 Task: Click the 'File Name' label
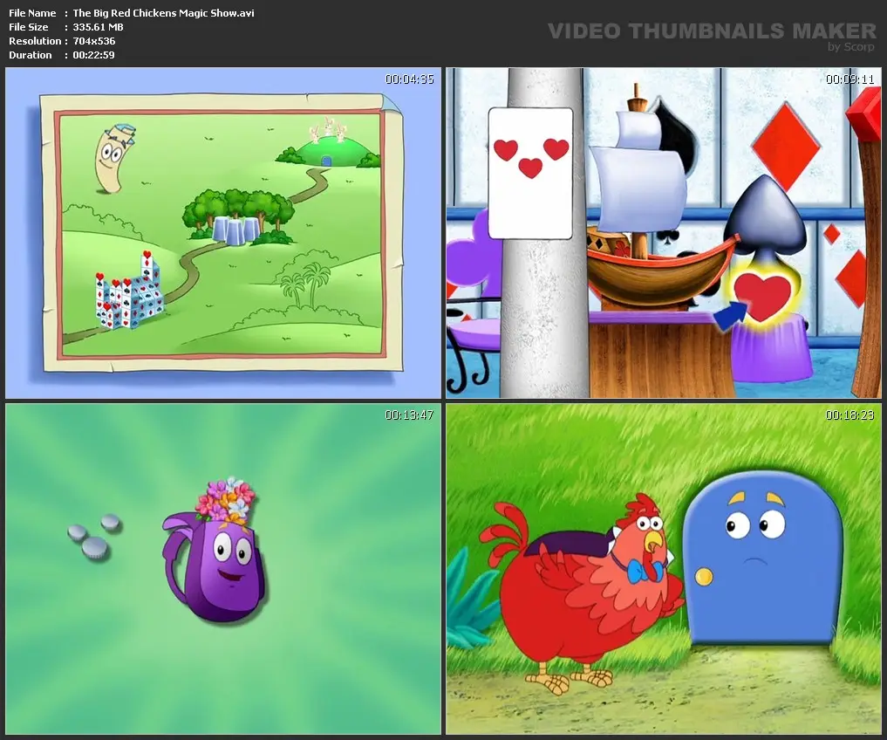coord(32,13)
